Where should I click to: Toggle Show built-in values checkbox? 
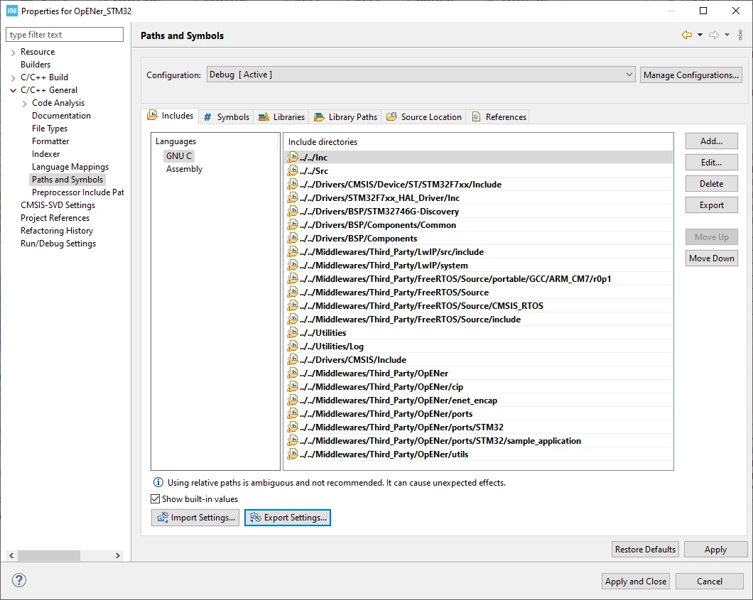point(155,498)
